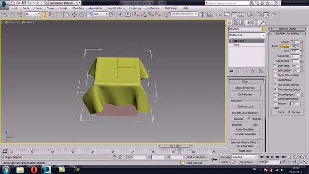Toggle Show Sewing Springs checkbox

(275, 89)
